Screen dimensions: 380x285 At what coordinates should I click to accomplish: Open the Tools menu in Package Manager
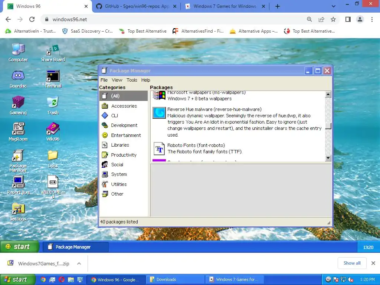[x=132, y=80]
